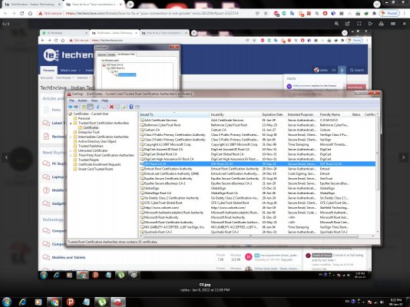Reload the current page

coord(22,13)
